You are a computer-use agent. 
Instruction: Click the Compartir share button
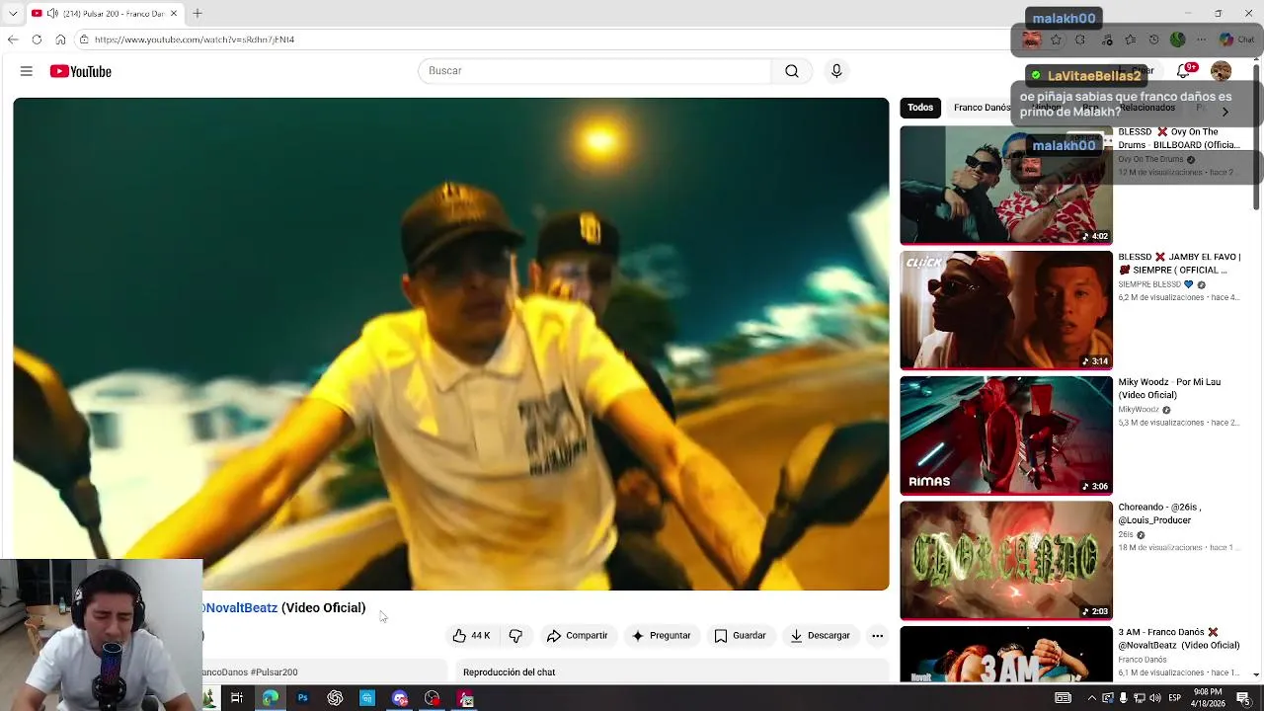coord(578,636)
